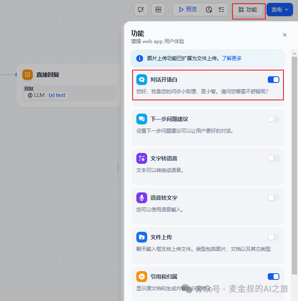Click the 文件上传 label

(x=161, y=237)
